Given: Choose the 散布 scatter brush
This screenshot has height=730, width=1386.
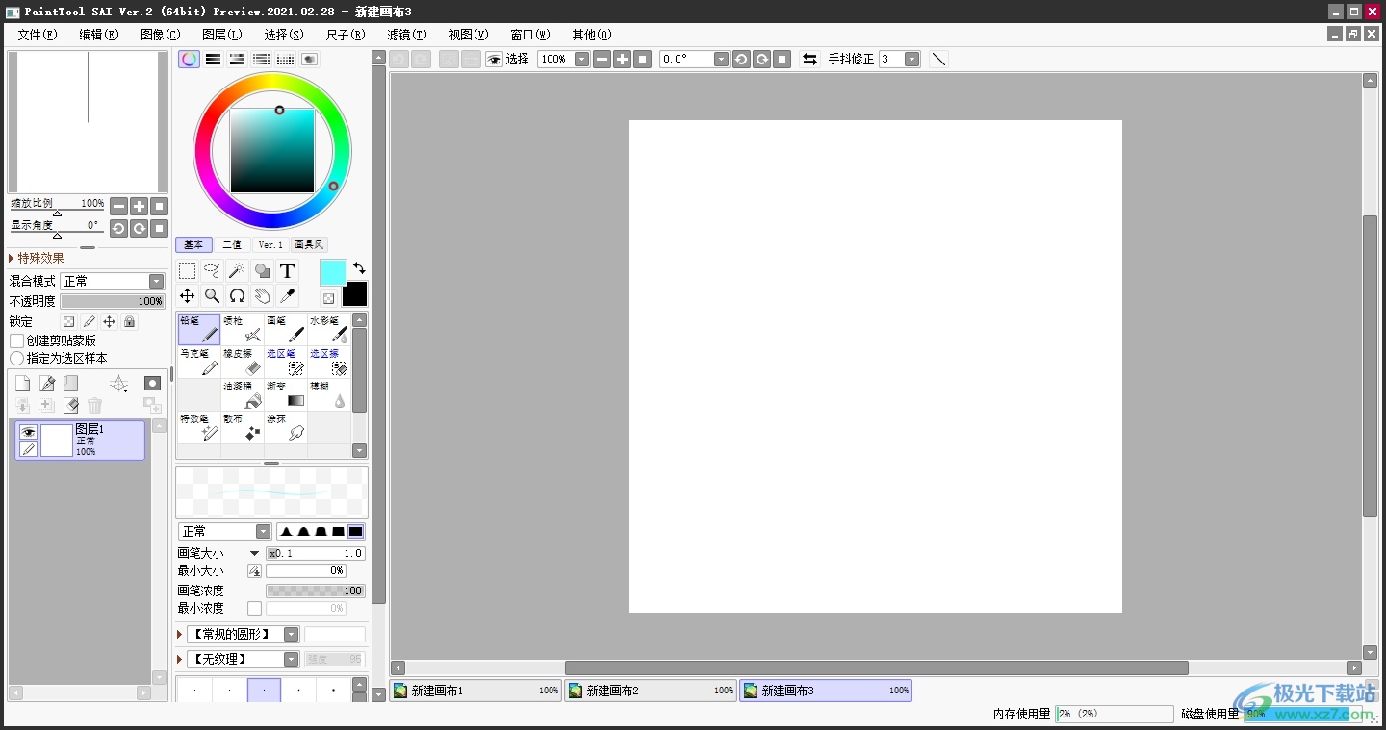Looking at the screenshot, I should (x=243, y=427).
